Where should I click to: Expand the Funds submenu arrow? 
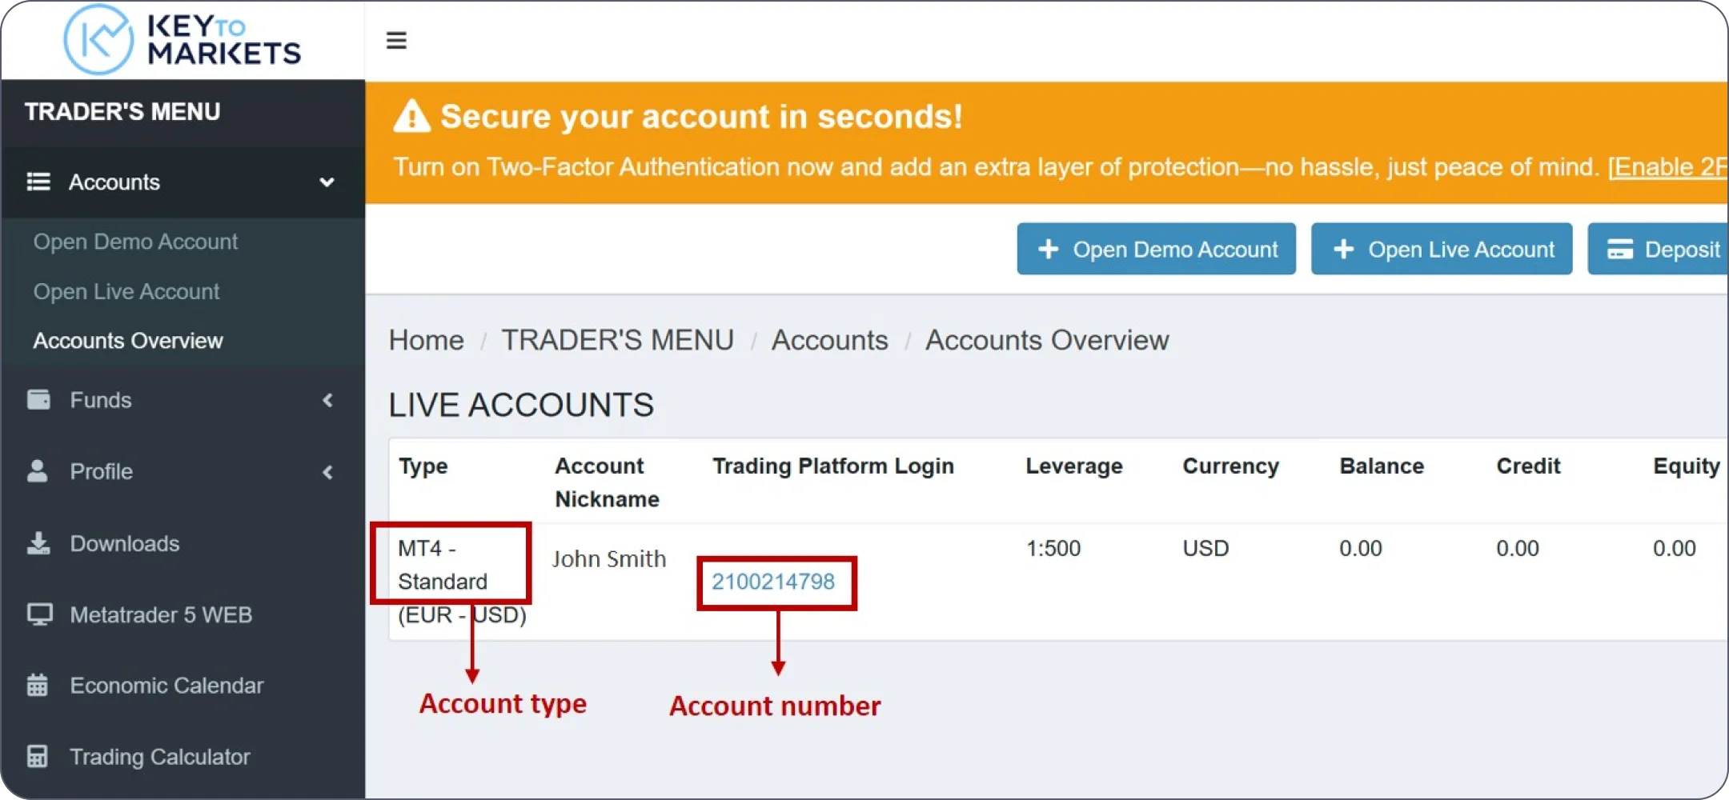pyautogui.click(x=327, y=400)
